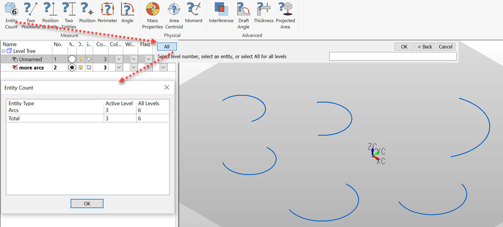
Task: Select the Position measure tool
Action: pyautogui.click(x=87, y=13)
